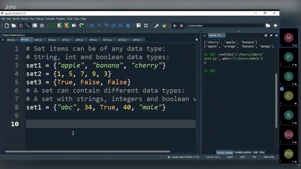Open the editor tab browse list
The width and height of the screenshot is (301, 169).
coord(3,40)
